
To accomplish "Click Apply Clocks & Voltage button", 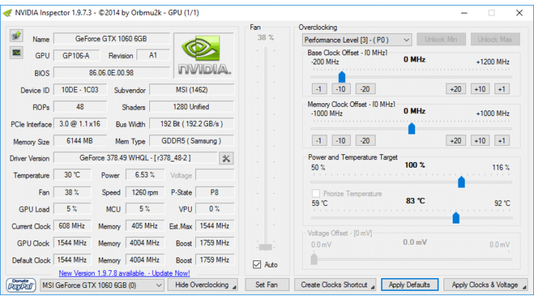I will pyautogui.click(x=486, y=284).
